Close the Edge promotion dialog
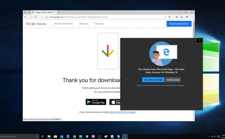 tap(200, 40)
